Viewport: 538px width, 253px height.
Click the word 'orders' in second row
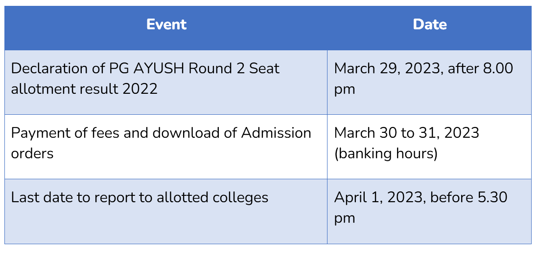[x=32, y=154]
